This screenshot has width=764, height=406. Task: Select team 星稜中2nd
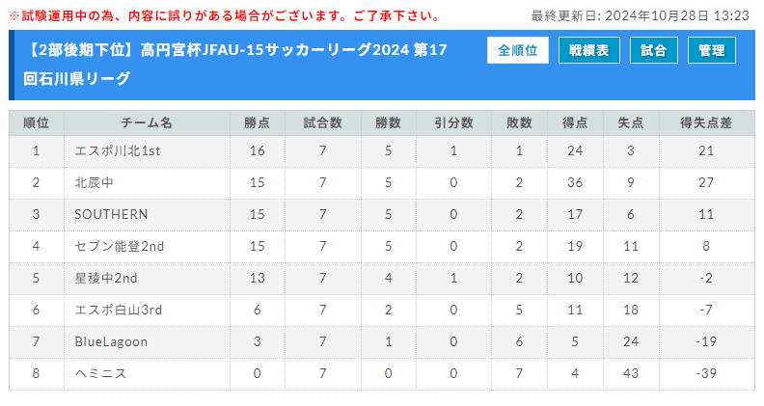tap(106, 278)
